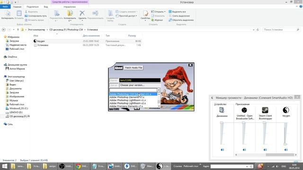This screenshot has height=170, width=303.
Task: Select Adobe Premiere Elements v7.x option
Action: tap(134, 106)
